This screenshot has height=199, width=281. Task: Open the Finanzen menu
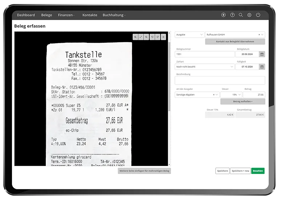click(67, 15)
